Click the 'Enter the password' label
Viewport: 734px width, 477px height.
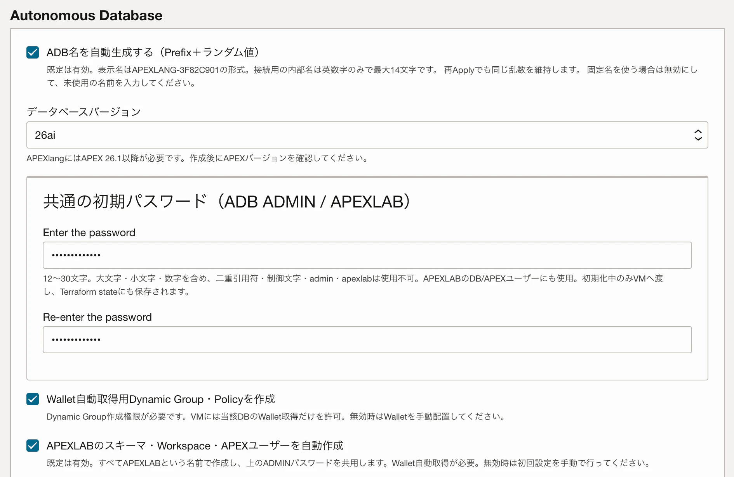(x=89, y=233)
